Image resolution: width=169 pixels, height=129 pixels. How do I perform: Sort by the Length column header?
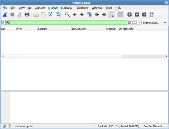tap(123, 29)
